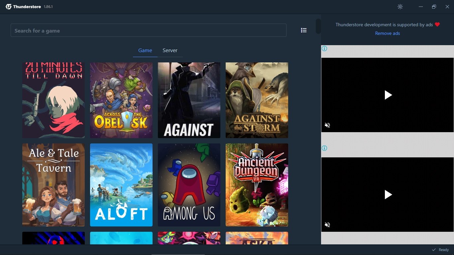Open Ancient Dungeon VR from the grid
Viewport: 454px width, 255px height.
pos(257,185)
